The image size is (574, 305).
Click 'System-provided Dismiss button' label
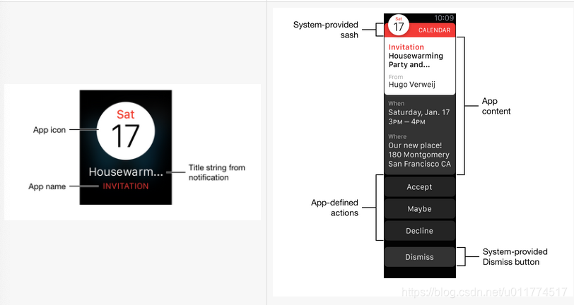(x=515, y=257)
